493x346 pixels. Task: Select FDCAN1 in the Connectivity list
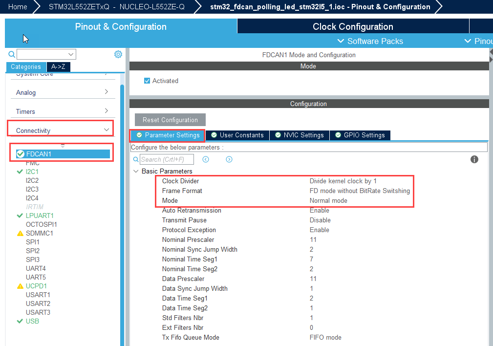click(63, 154)
